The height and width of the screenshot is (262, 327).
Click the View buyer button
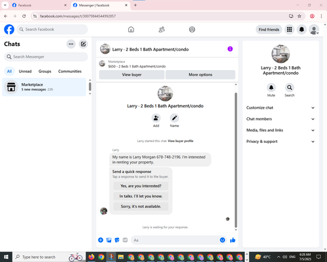[x=131, y=75]
